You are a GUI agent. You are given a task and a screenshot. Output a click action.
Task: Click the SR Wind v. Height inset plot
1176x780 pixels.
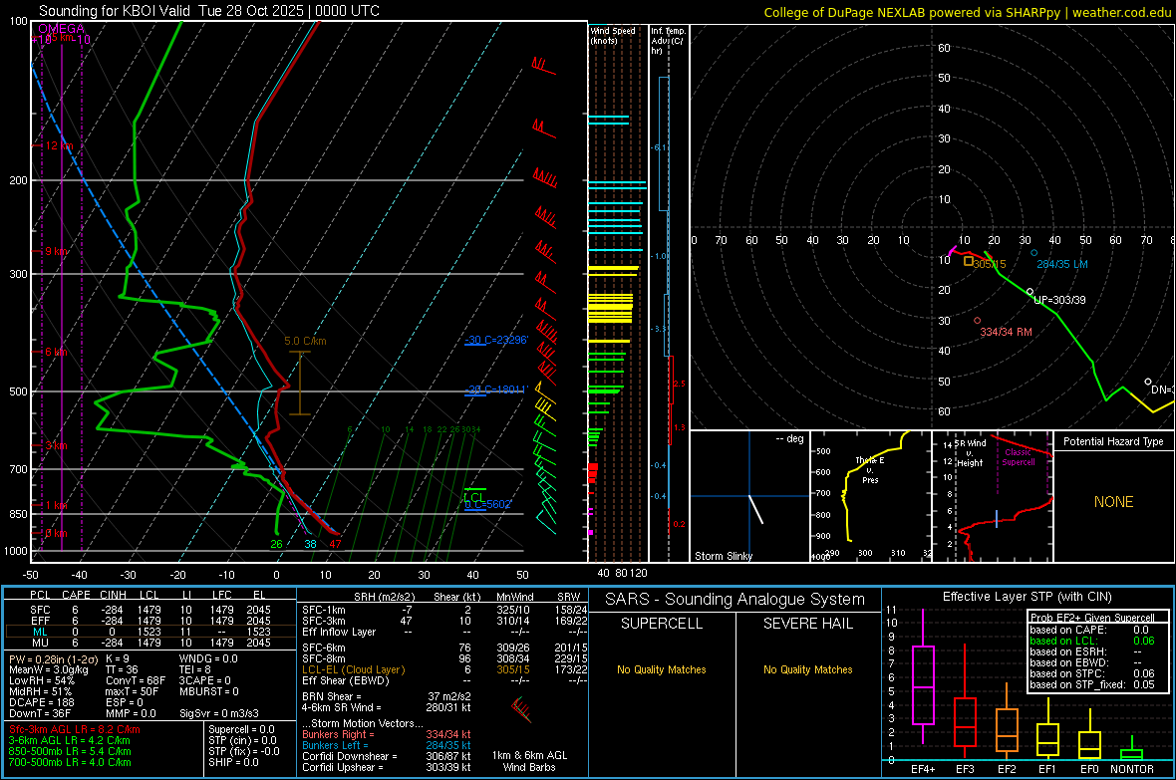pyautogui.click(x=993, y=496)
